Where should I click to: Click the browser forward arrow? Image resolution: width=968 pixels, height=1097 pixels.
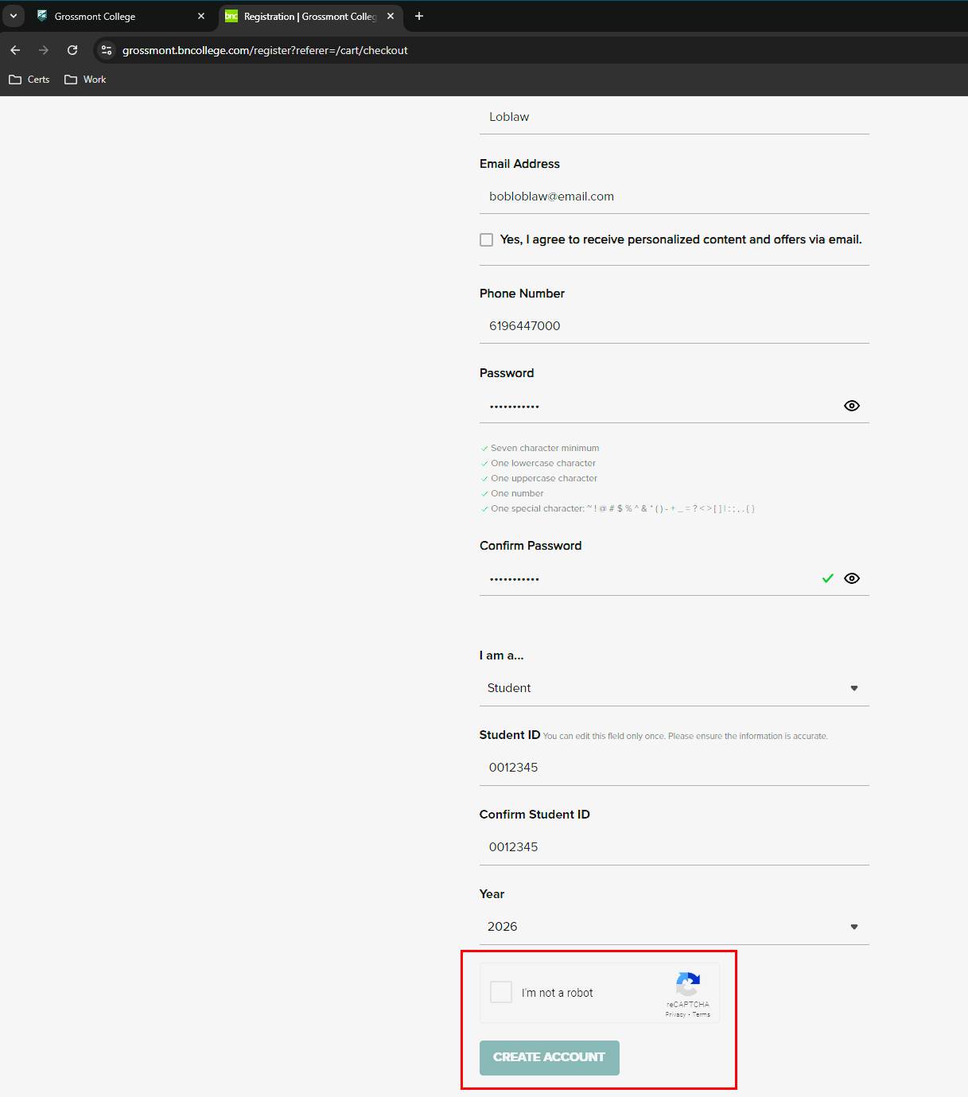pyautogui.click(x=44, y=50)
